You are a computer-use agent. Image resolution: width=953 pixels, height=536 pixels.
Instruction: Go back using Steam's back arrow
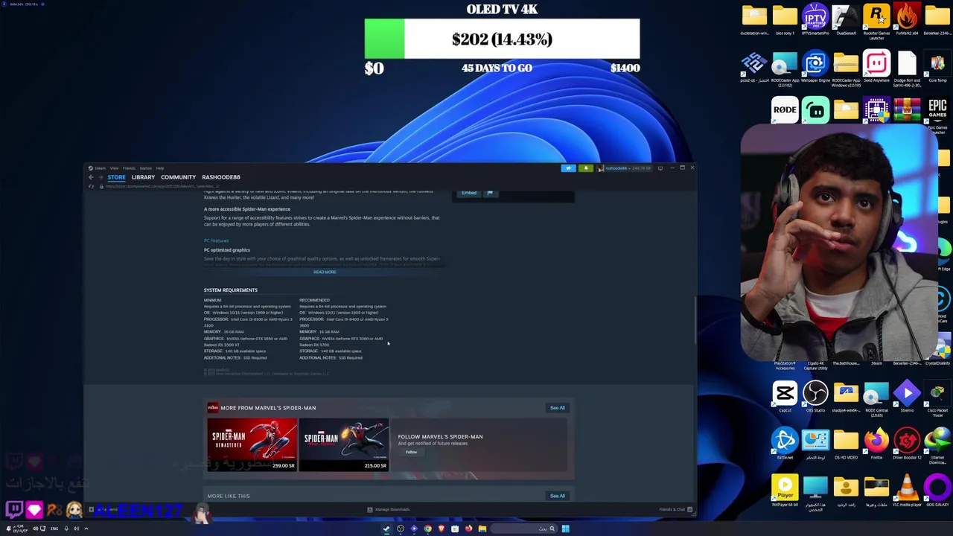pos(91,177)
